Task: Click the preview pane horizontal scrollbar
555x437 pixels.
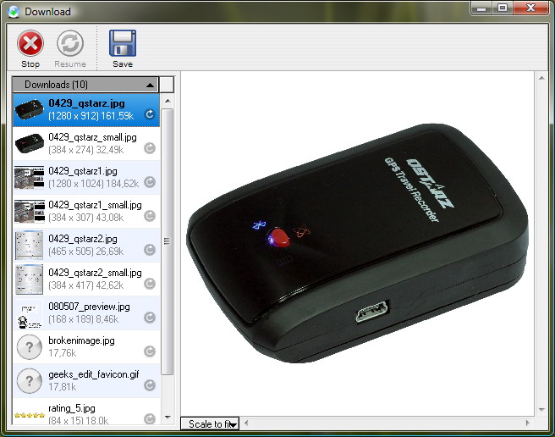Action: (381, 423)
